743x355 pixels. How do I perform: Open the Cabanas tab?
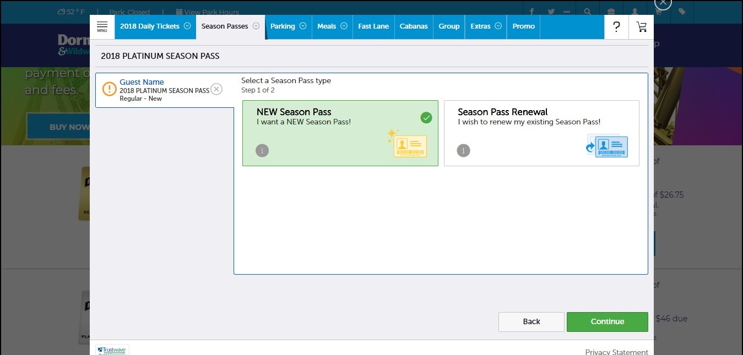tap(414, 26)
